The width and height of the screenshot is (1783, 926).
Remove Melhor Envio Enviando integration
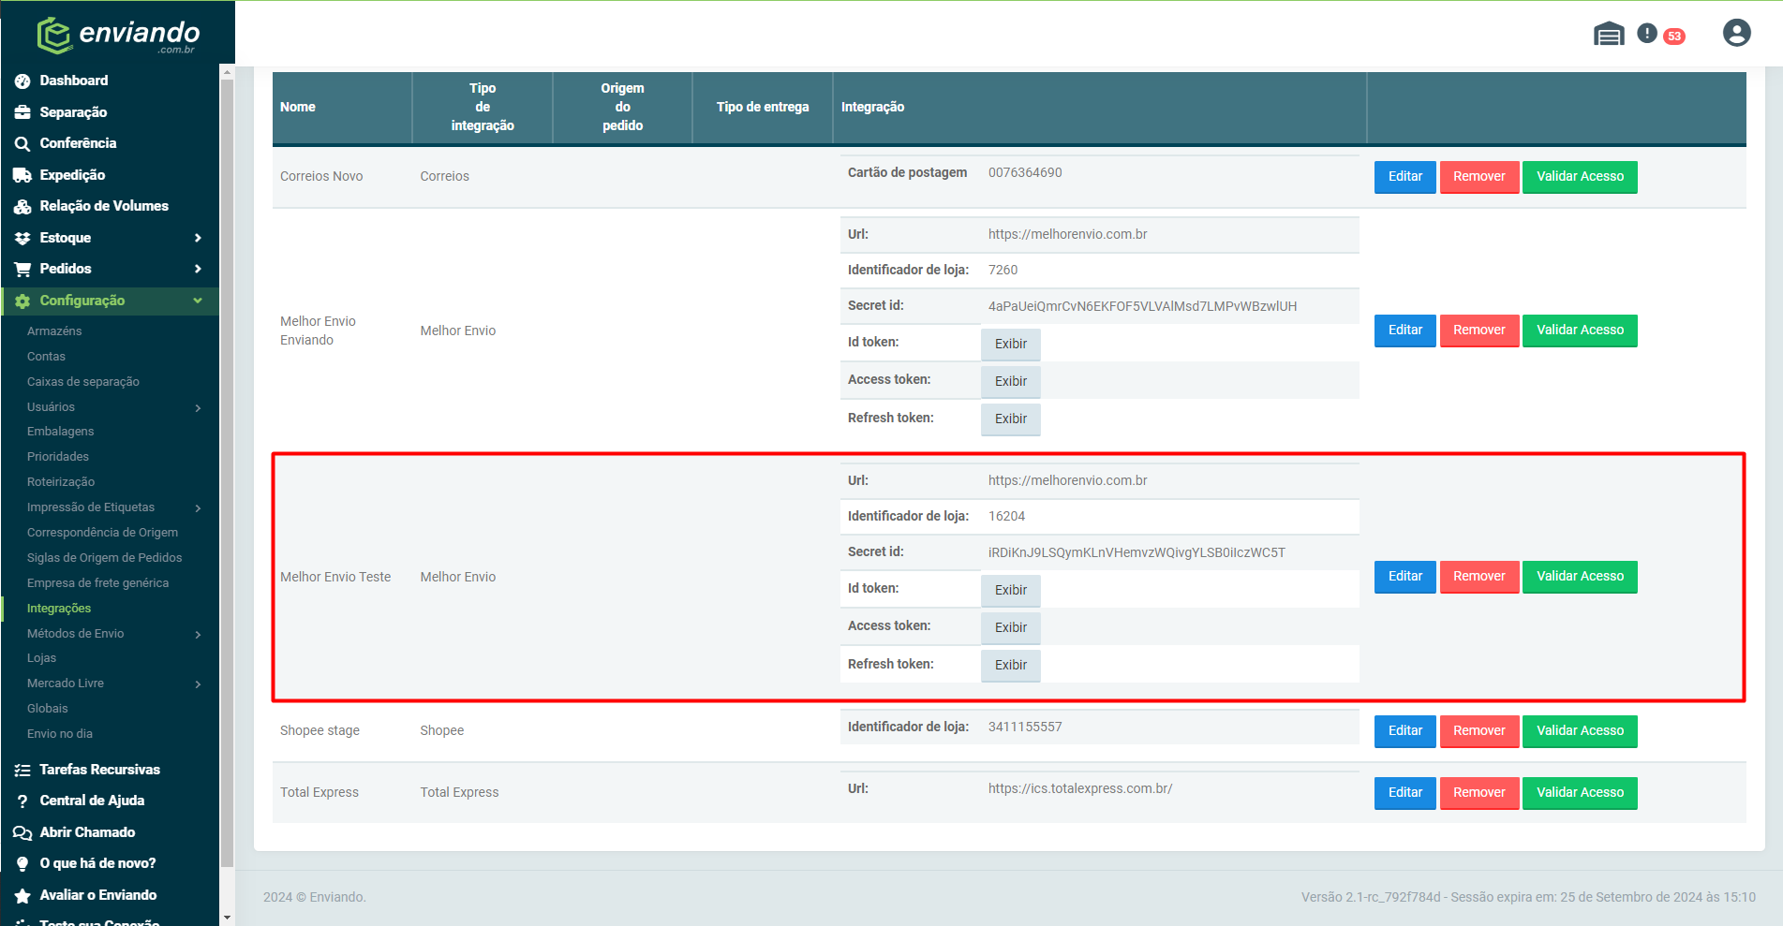pos(1478,331)
